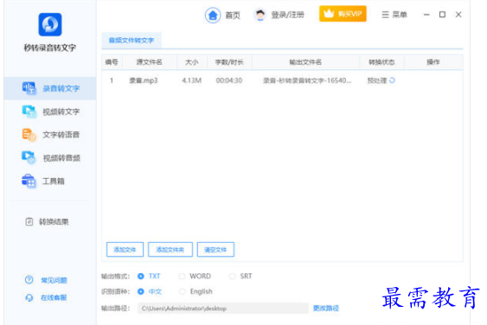487x325 pixels.
Task: Open the 录音转文字 sidebar icon
Action: point(29,88)
